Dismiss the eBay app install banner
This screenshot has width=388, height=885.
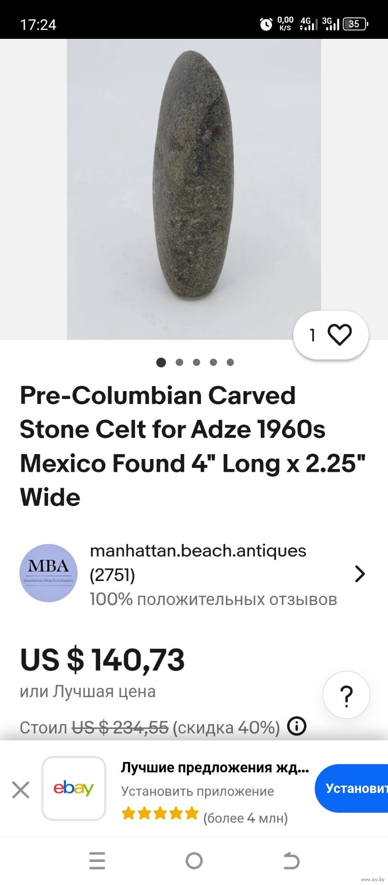point(21,790)
